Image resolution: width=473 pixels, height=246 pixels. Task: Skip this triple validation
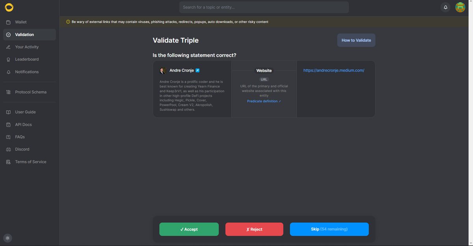(329, 229)
